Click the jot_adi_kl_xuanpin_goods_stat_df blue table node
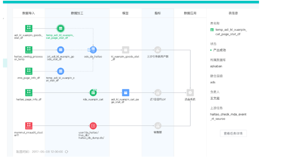The height and width of the screenshot is (160, 296). [x=60, y=50]
